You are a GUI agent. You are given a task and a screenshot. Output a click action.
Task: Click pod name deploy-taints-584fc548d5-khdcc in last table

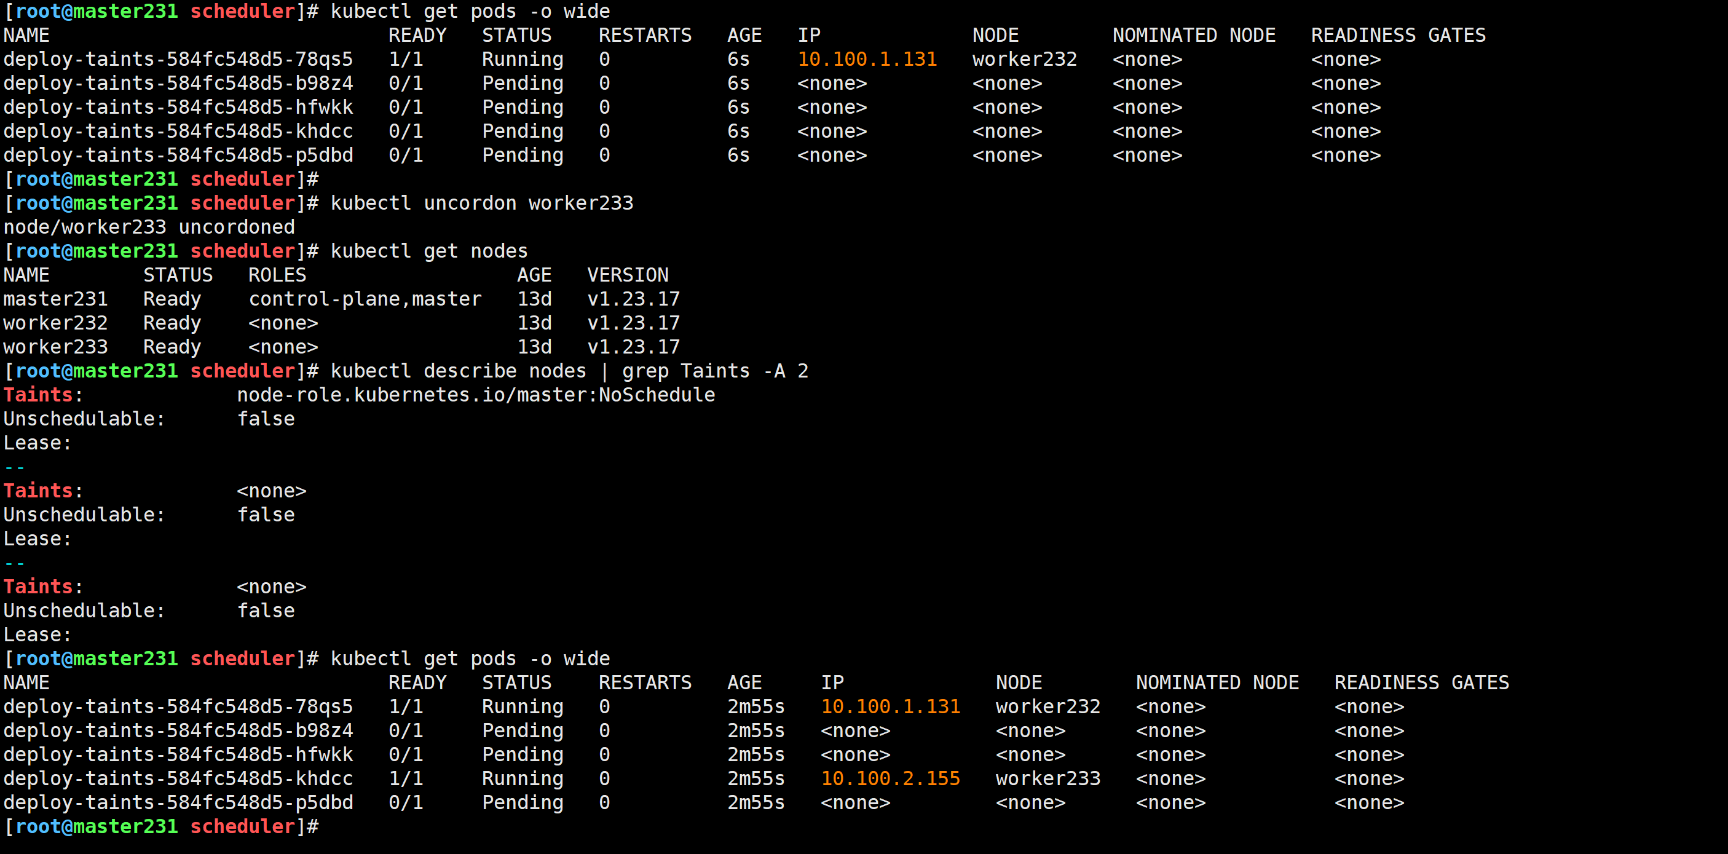click(x=178, y=778)
